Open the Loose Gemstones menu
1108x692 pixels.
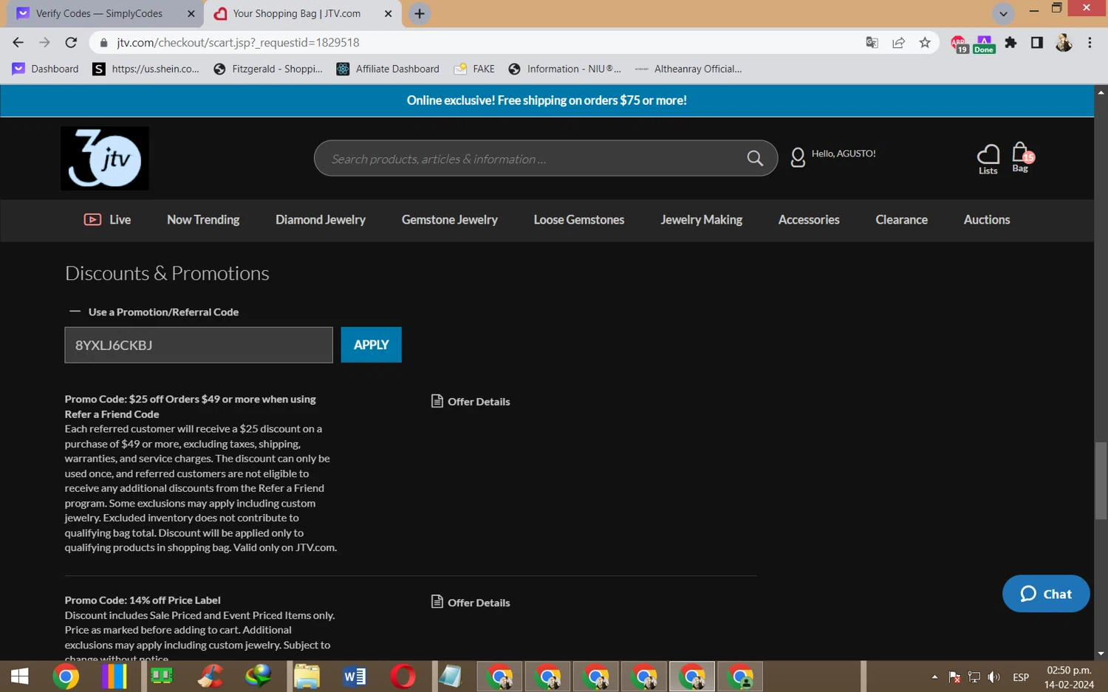(579, 219)
